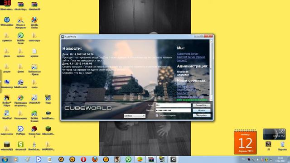This screenshot has width=290, height=163.
Task: Open the orange slash circle taskbar icon
Action: click(106, 159)
